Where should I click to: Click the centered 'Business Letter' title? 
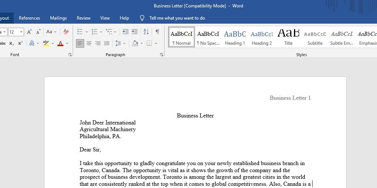[195, 116]
